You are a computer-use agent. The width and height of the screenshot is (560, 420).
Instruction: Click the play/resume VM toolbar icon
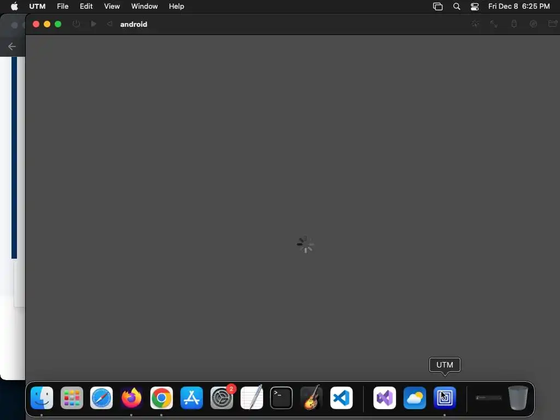point(94,24)
